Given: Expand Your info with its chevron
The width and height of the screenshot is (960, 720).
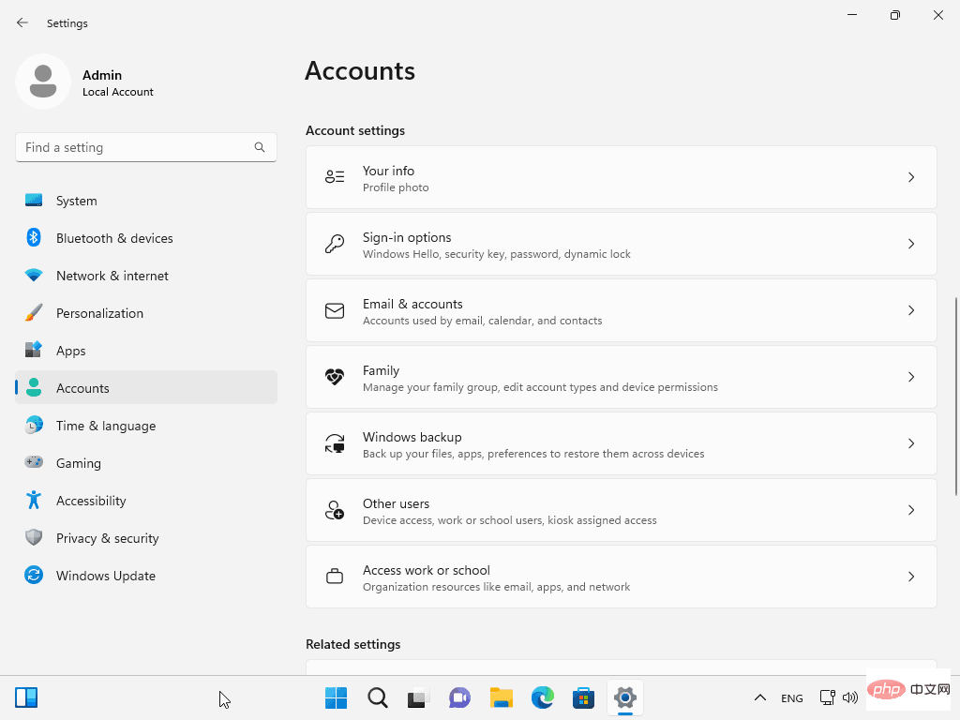Looking at the screenshot, I should 911,177.
